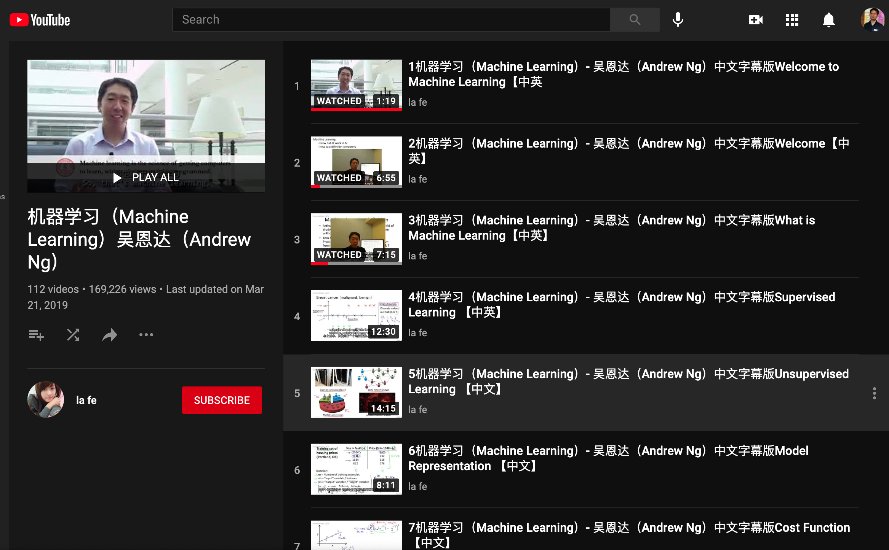Open playlist more options ellipsis
Viewport: 889px width, 550px height.
coord(146,335)
